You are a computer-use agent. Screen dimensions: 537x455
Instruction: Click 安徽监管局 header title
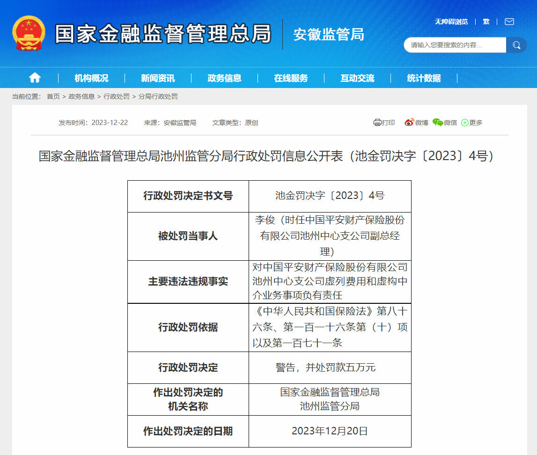point(329,35)
